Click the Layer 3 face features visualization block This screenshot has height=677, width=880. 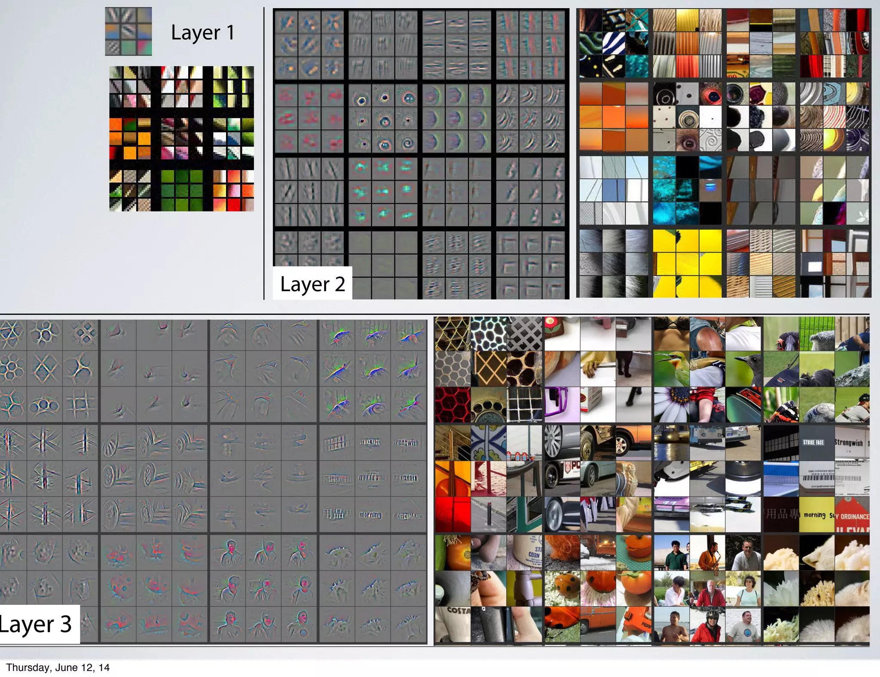pyautogui.click(x=263, y=588)
